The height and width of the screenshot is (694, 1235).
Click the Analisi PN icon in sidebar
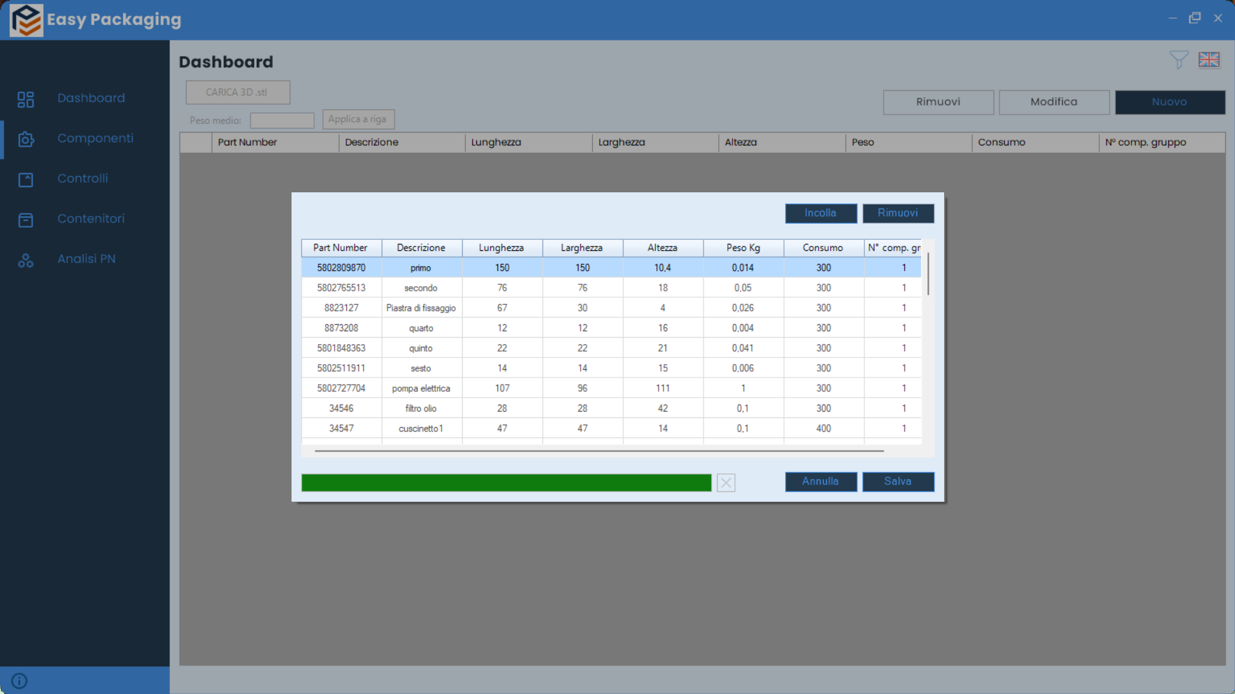pos(26,260)
